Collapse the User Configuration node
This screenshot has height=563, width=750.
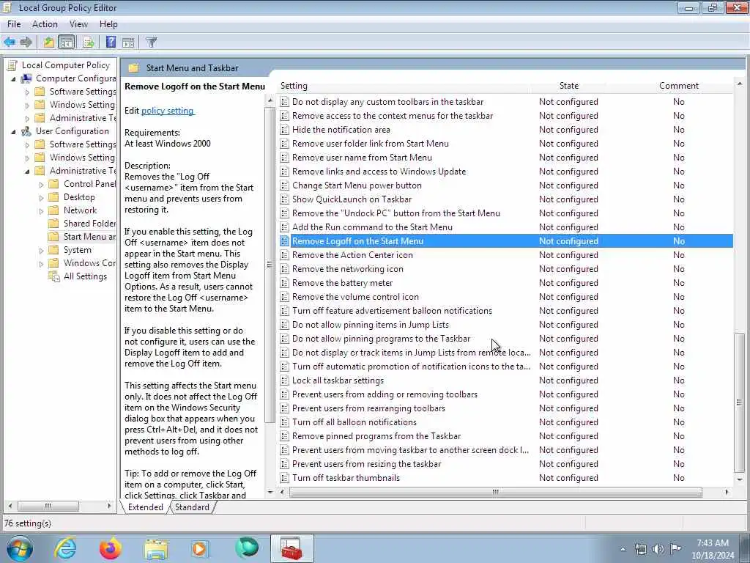13,132
